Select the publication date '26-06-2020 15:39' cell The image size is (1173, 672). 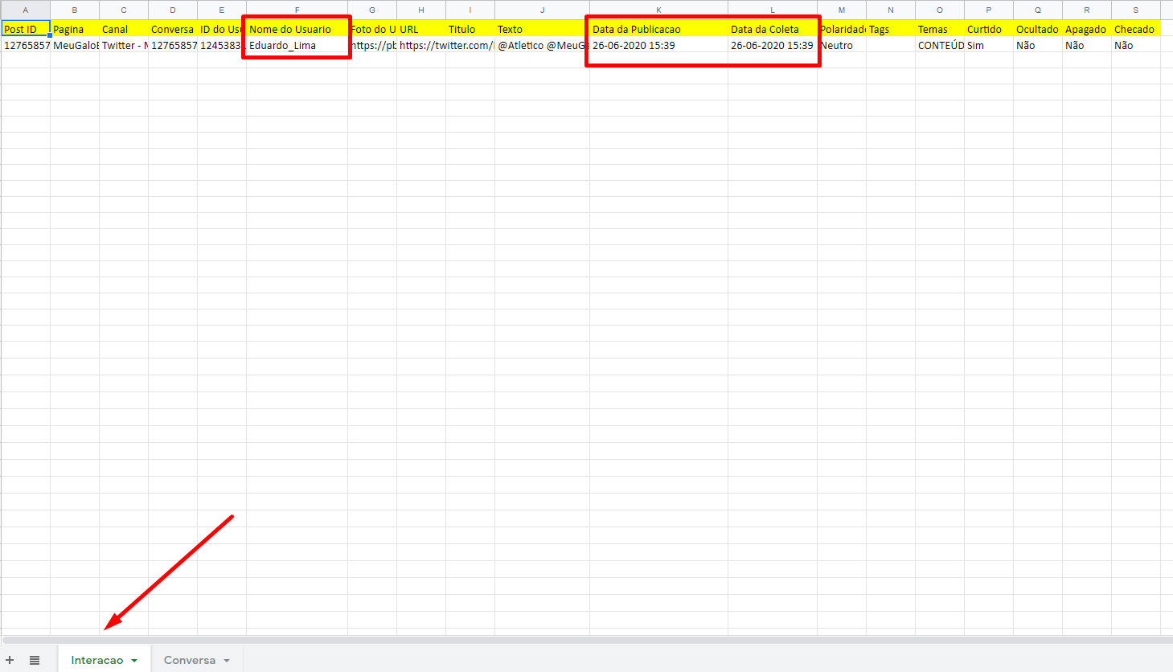(x=658, y=45)
